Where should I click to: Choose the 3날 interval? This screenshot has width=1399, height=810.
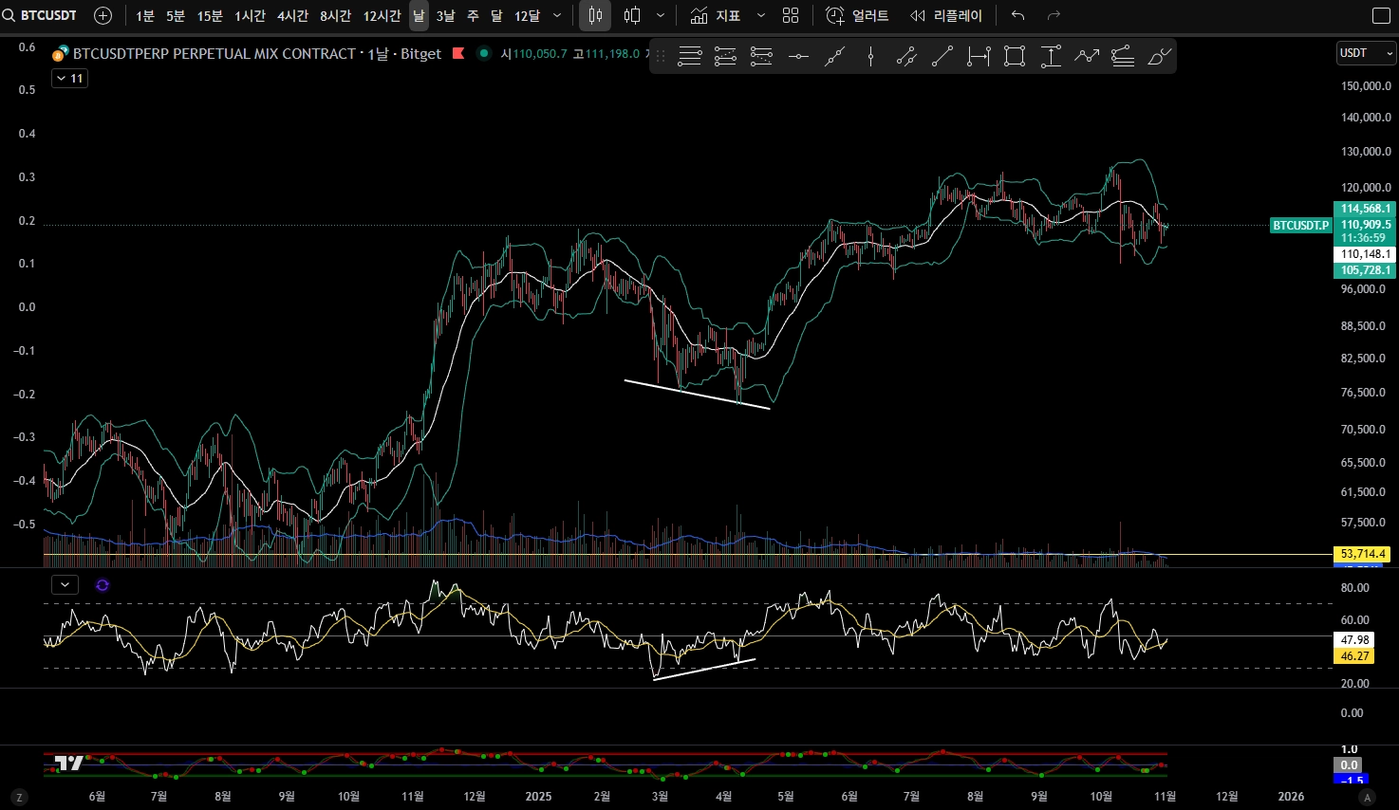point(445,15)
